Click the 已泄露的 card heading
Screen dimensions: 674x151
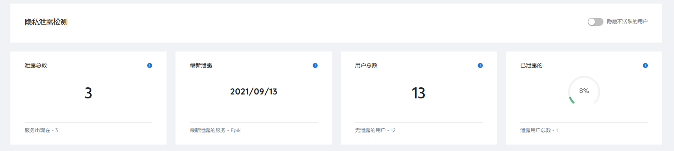click(531, 65)
